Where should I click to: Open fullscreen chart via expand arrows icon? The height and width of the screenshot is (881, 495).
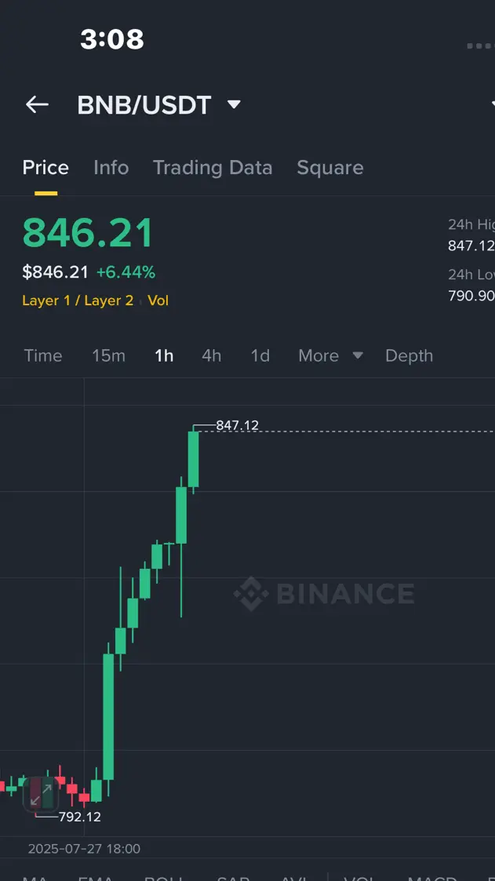tap(41, 794)
